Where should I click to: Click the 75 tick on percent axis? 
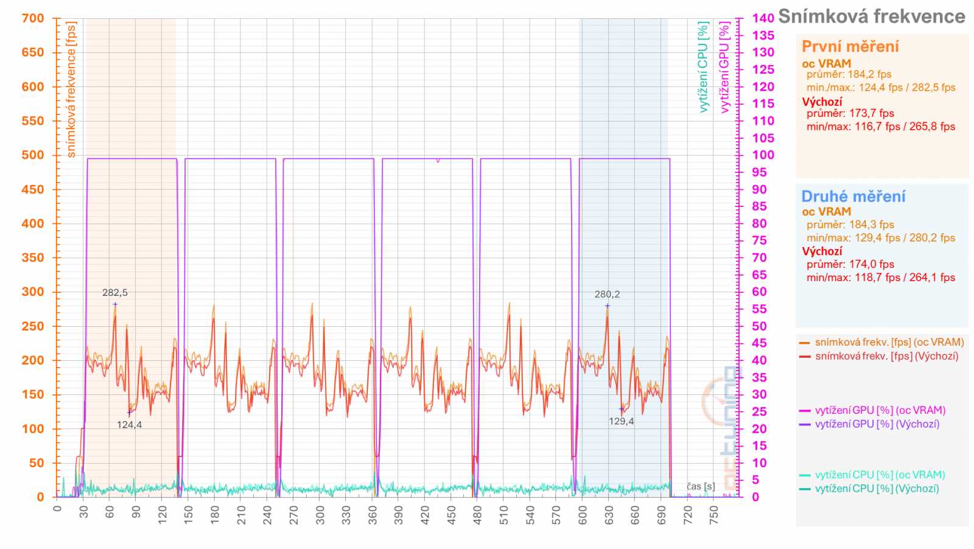click(759, 240)
